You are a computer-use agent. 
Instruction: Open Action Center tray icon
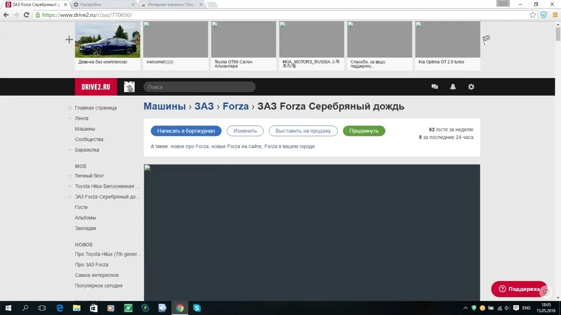516,308
